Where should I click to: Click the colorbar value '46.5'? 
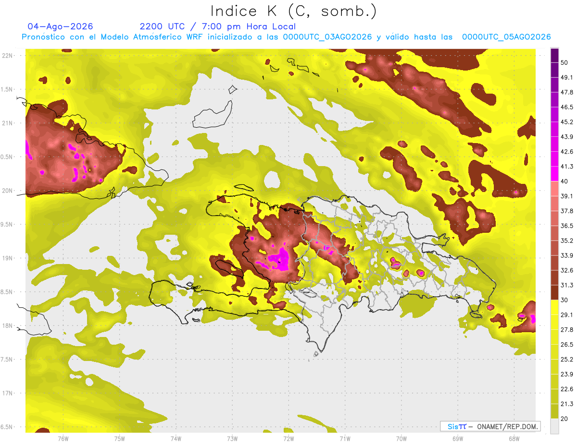tap(567, 107)
